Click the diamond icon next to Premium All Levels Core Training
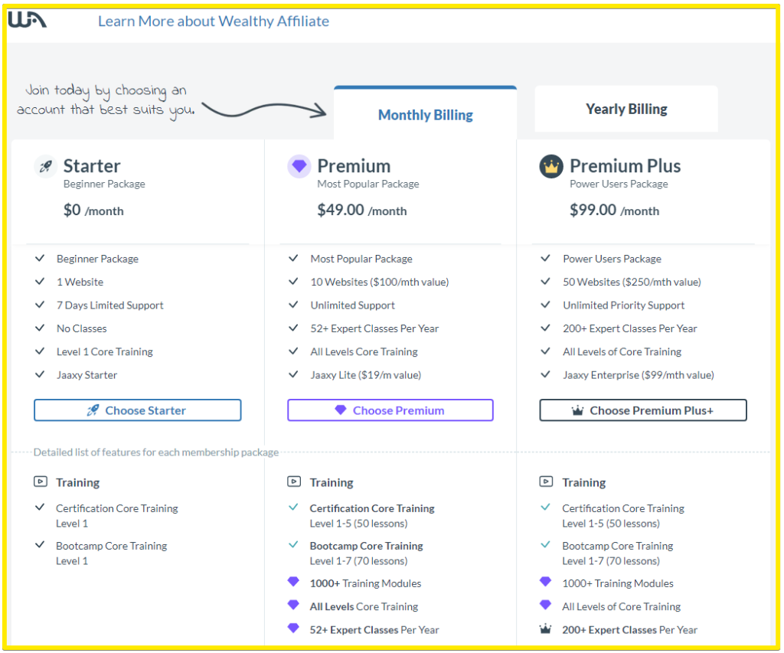Screen dimensions: 784x653 tap(293, 605)
